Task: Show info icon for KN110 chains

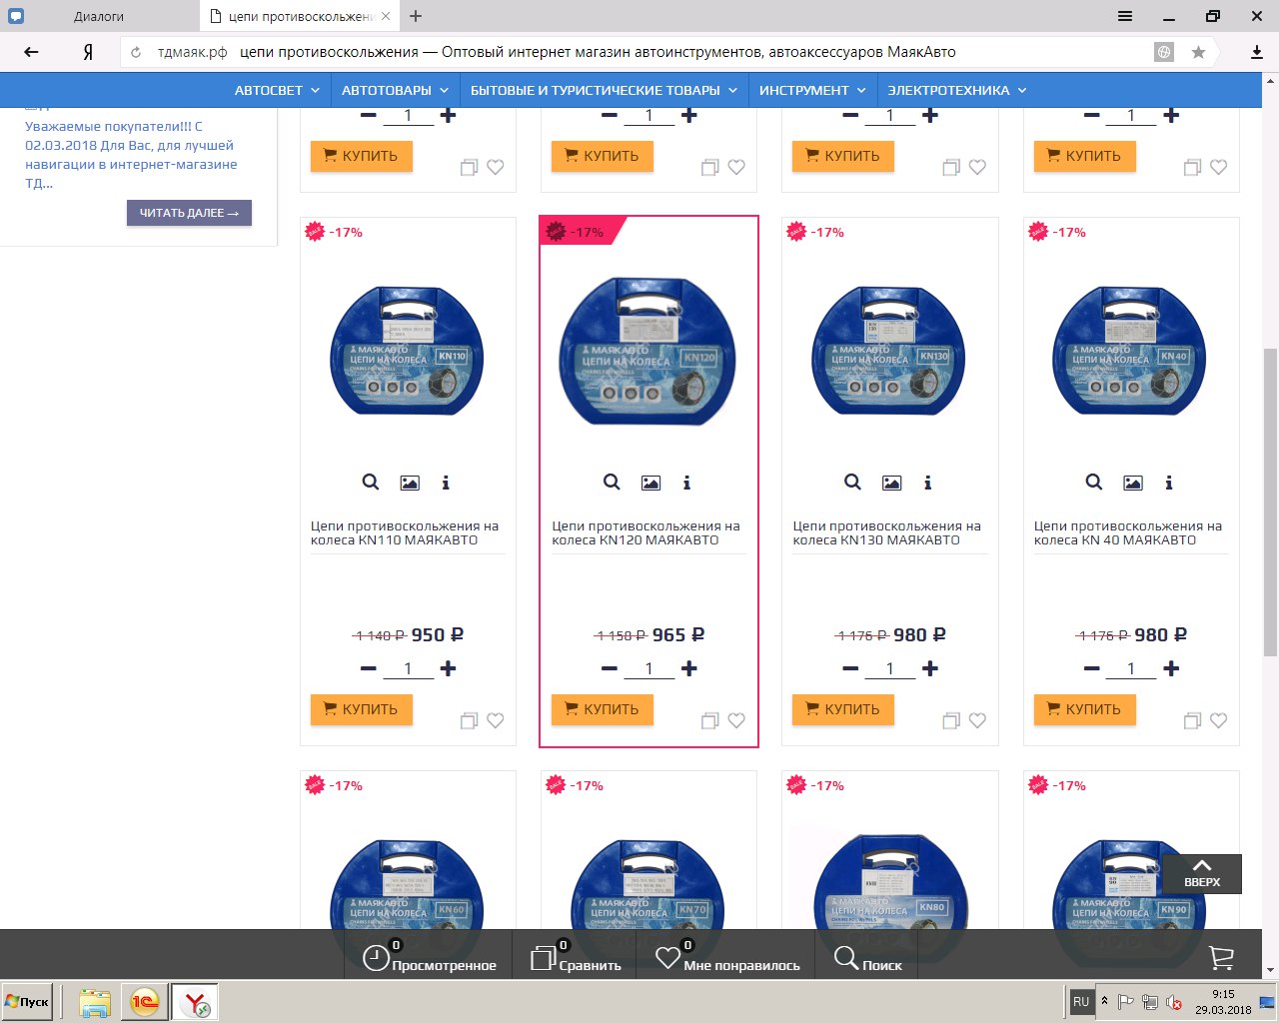Action: tap(446, 483)
